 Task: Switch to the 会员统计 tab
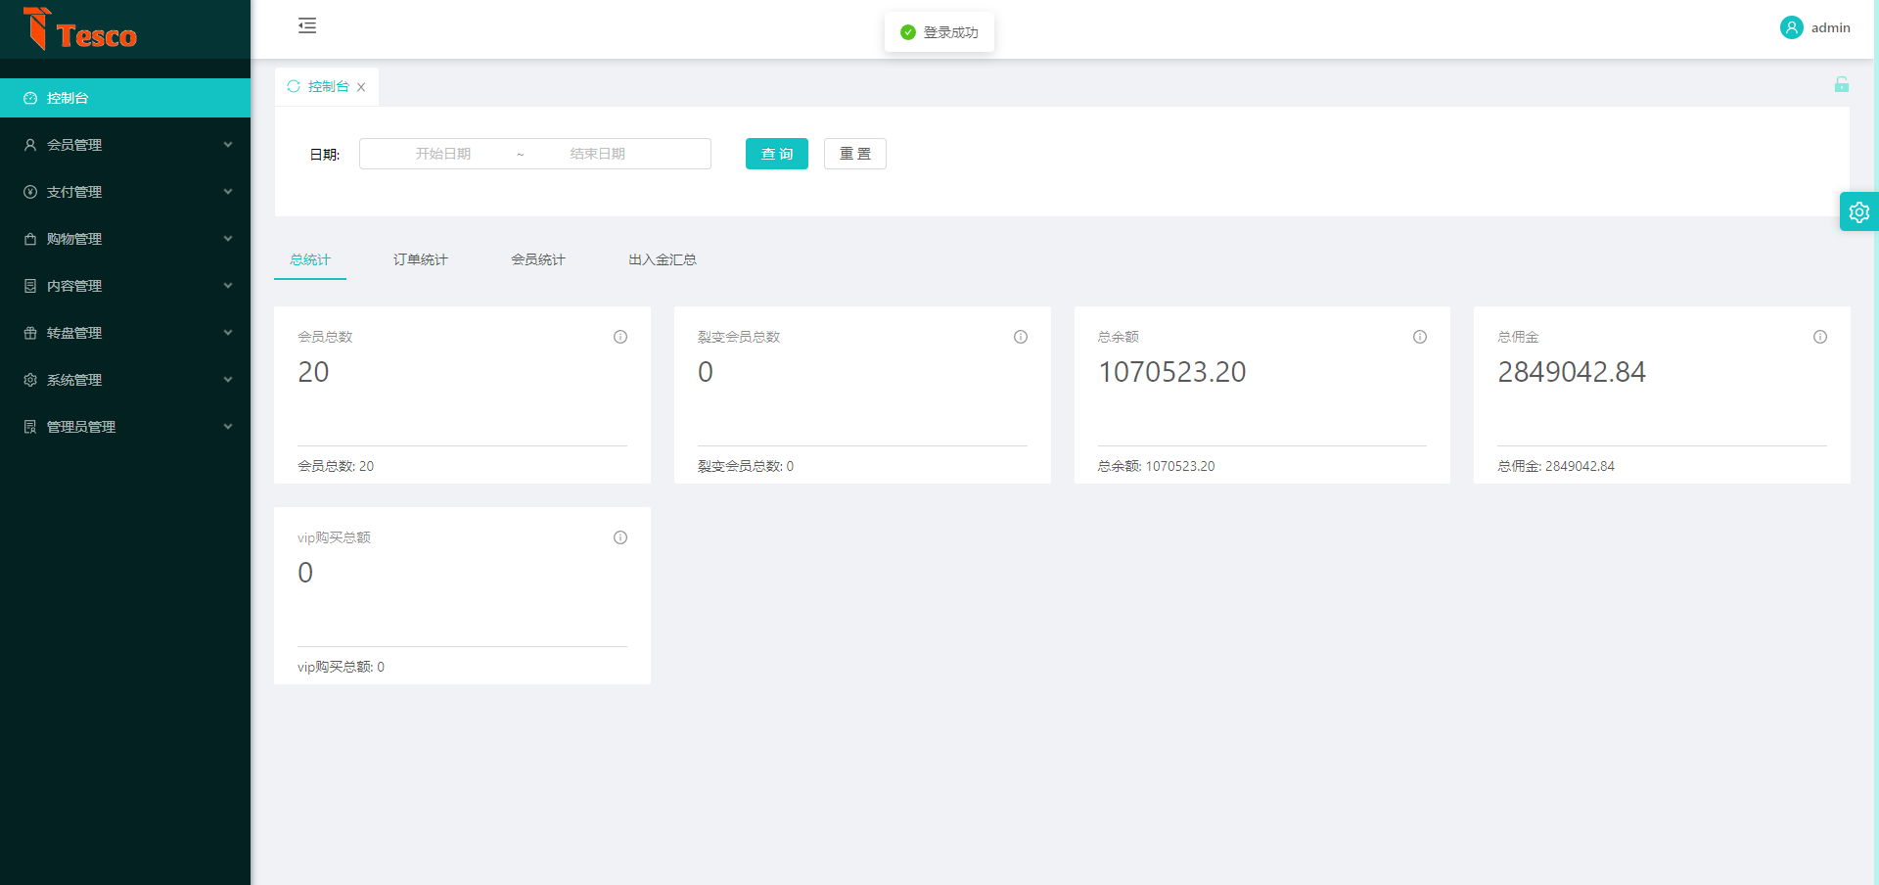click(x=538, y=259)
